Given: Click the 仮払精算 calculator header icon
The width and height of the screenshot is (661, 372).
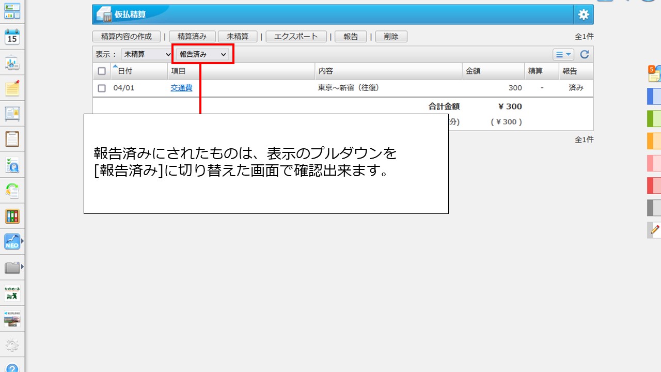Looking at the screenshot, I should click(104, 14).
